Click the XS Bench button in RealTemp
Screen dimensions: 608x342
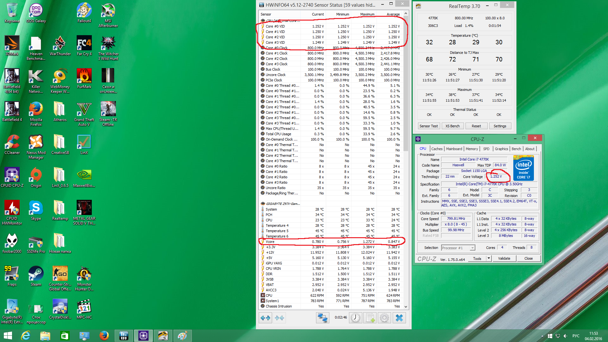point(453,126)
